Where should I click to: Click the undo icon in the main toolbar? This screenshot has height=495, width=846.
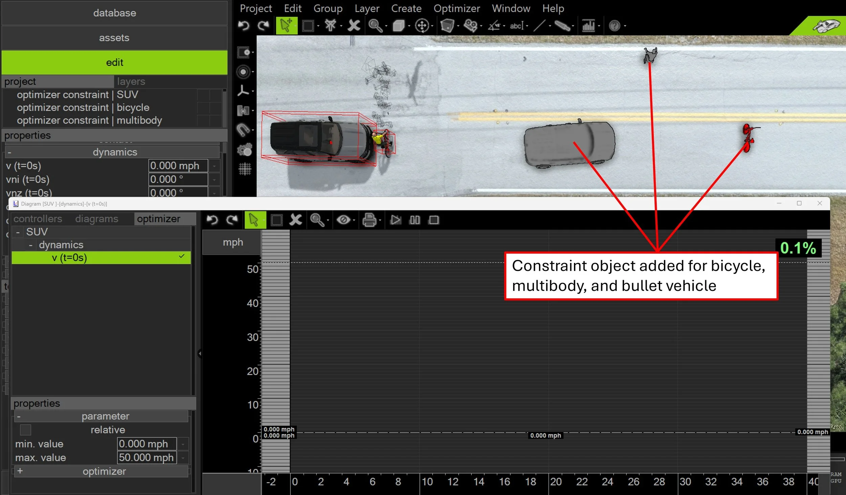click(x=244, y=26)
